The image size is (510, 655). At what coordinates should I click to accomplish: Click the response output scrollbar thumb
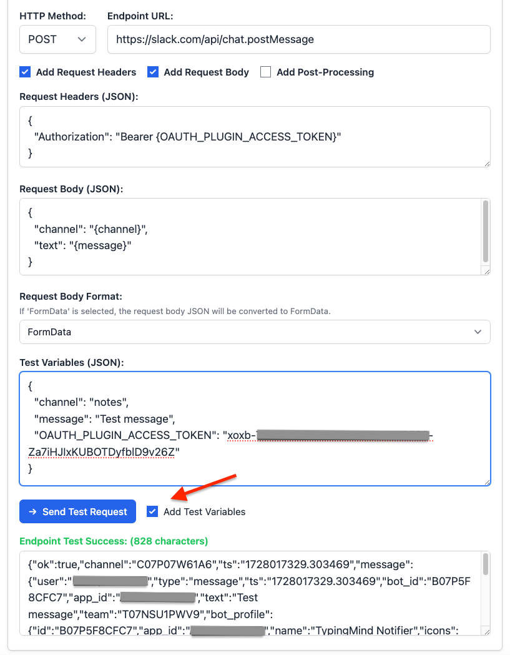[x=486, y=564]
